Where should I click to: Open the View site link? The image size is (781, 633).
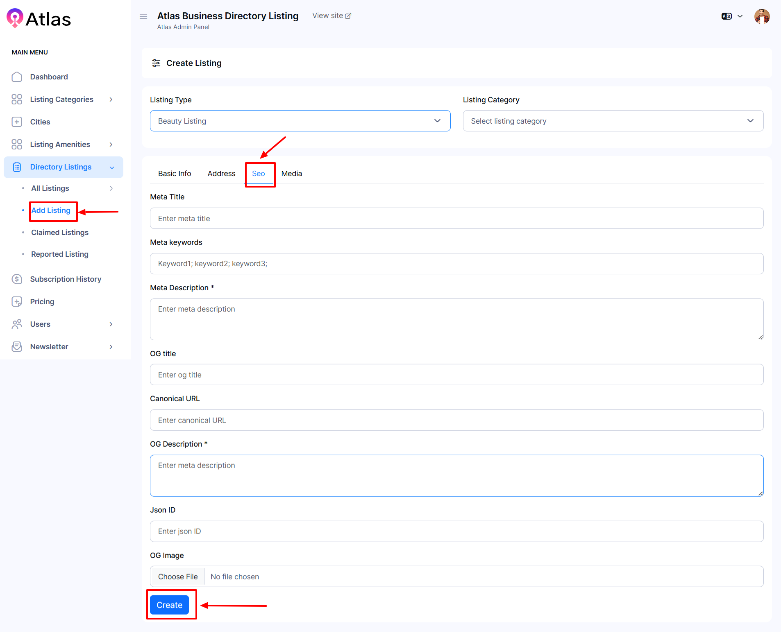331,16
